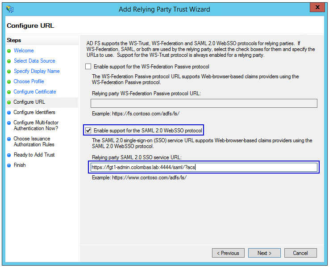Enable support for WS-Federation Passive protocol
This screenshot has width=329, height=267.
click(88, 67)
